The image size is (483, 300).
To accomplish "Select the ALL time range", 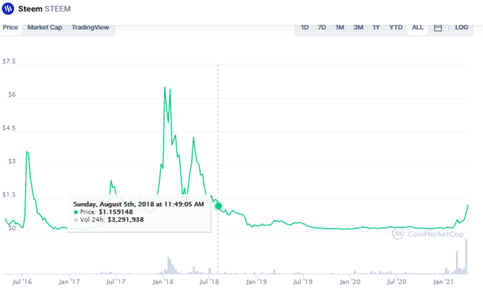I will pos(417,28).
